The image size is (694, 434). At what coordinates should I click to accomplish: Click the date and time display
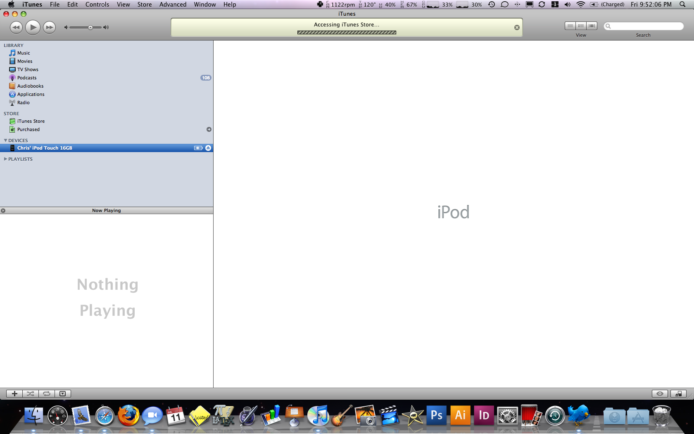(651, 5)
